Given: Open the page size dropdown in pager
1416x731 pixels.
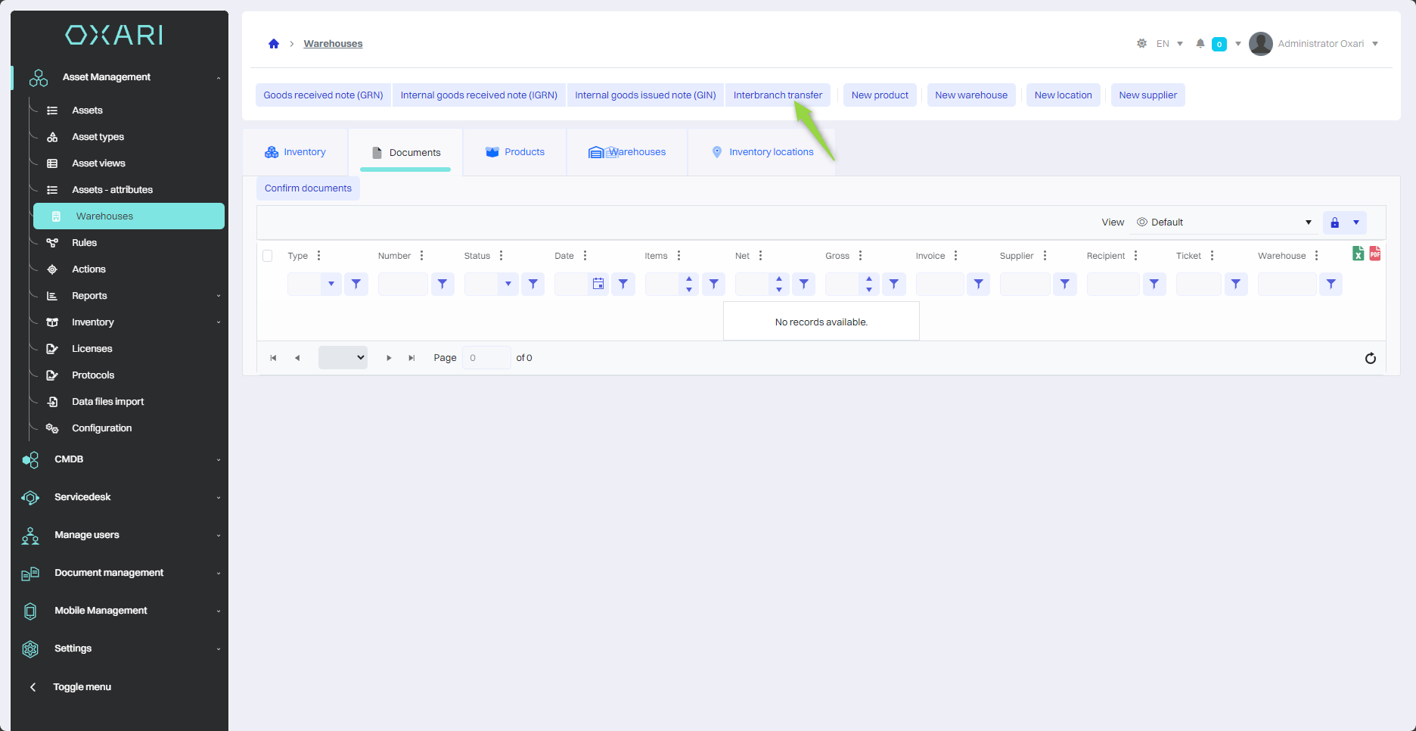Looking at the screenshot, I should tap(343, 358).
